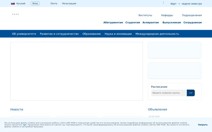Open the Регистрация link
The image size is (212, 132).
(x=69, y=4)
